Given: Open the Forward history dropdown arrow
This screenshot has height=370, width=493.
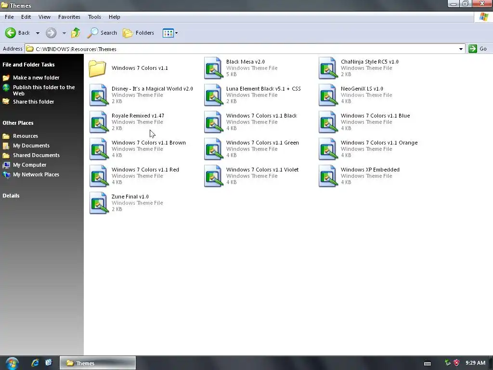Looking at the screenshot, I should [64, 33].
